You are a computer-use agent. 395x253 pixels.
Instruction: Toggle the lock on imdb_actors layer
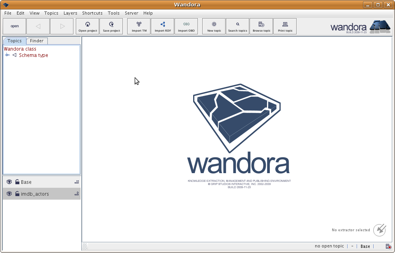pyautogui.click(x=17, y=194)
